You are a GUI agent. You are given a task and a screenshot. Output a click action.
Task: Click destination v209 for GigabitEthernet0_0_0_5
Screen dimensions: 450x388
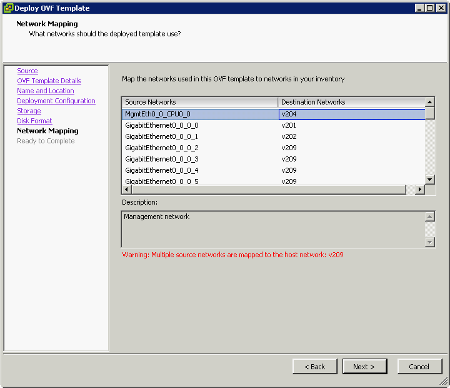[289, 181]
